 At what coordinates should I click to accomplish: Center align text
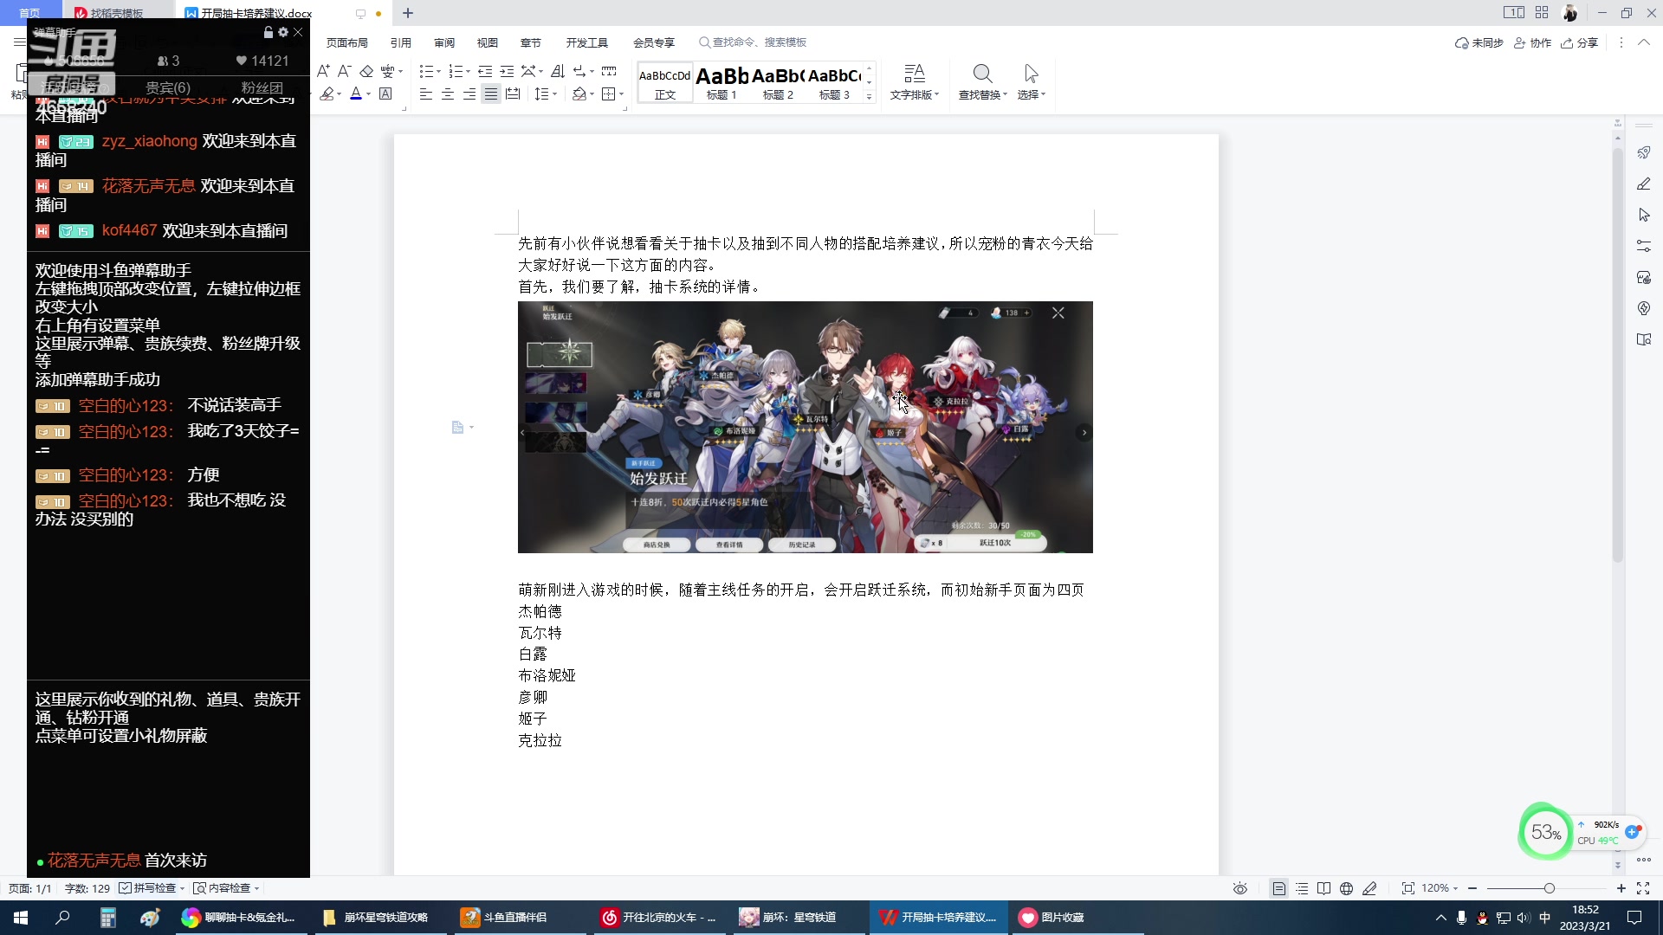448,93
